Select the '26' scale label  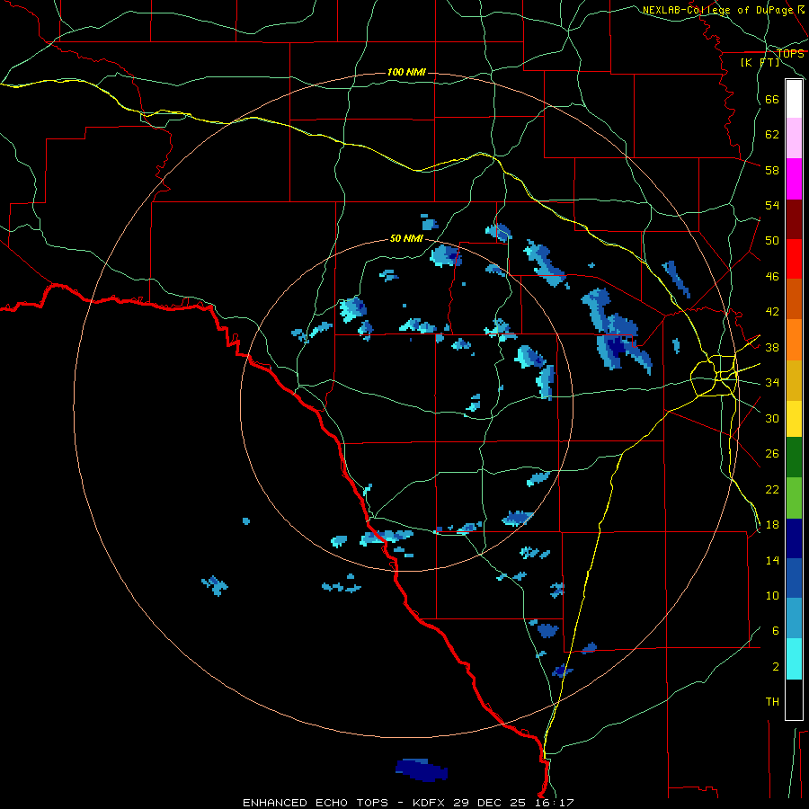(x=772, y=454)
